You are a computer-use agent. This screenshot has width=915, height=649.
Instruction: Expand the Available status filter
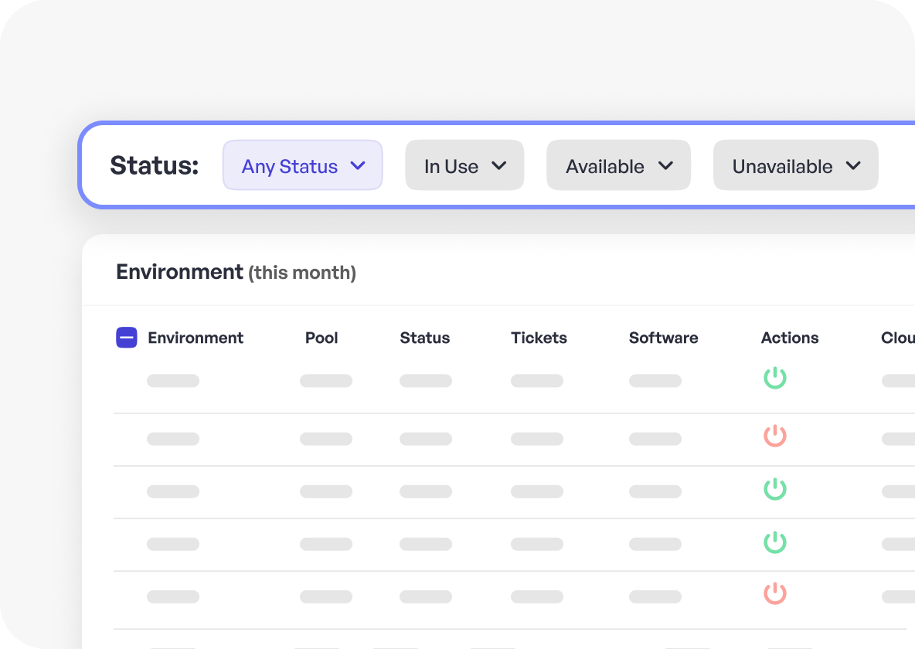618,165
